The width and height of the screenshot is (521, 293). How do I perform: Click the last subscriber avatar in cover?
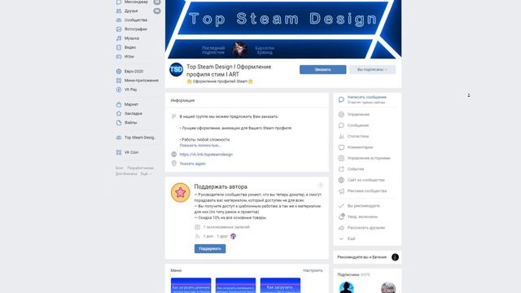click(x=239, y=50)
